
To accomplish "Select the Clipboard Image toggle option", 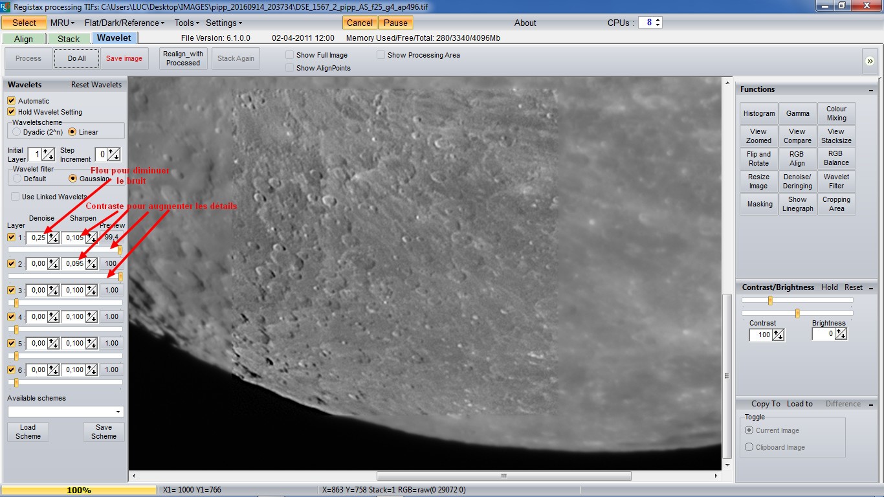I will tap(749, 447).
